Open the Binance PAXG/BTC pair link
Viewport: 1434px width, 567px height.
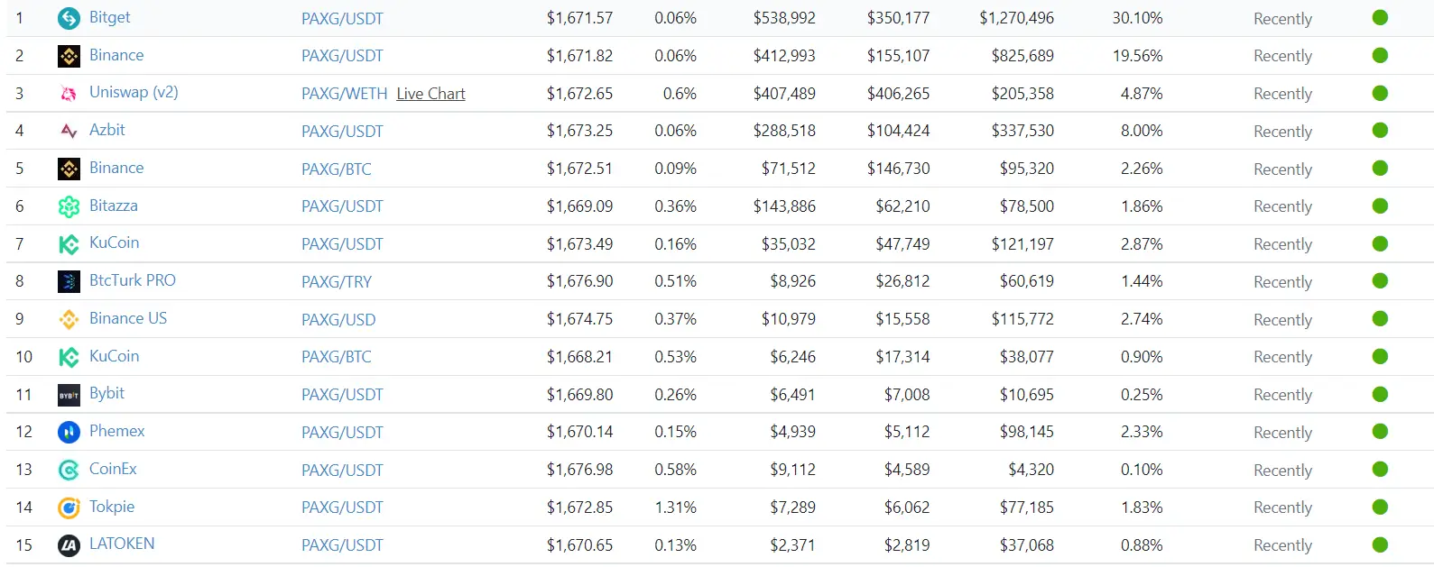click(337, 169)
